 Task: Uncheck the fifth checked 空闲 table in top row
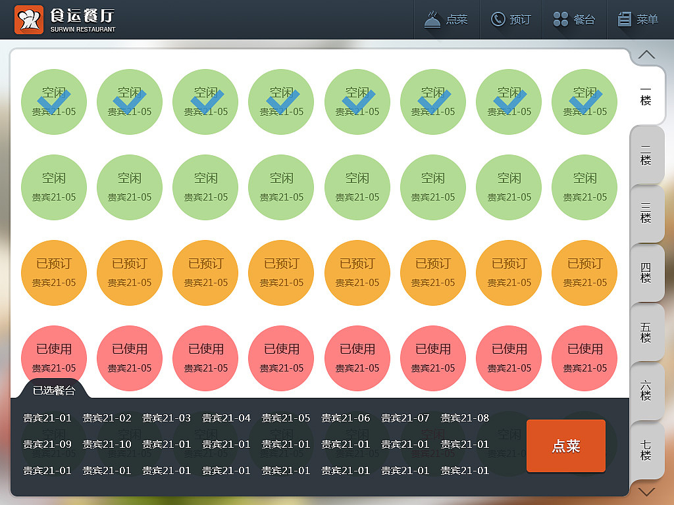point(357,102)
